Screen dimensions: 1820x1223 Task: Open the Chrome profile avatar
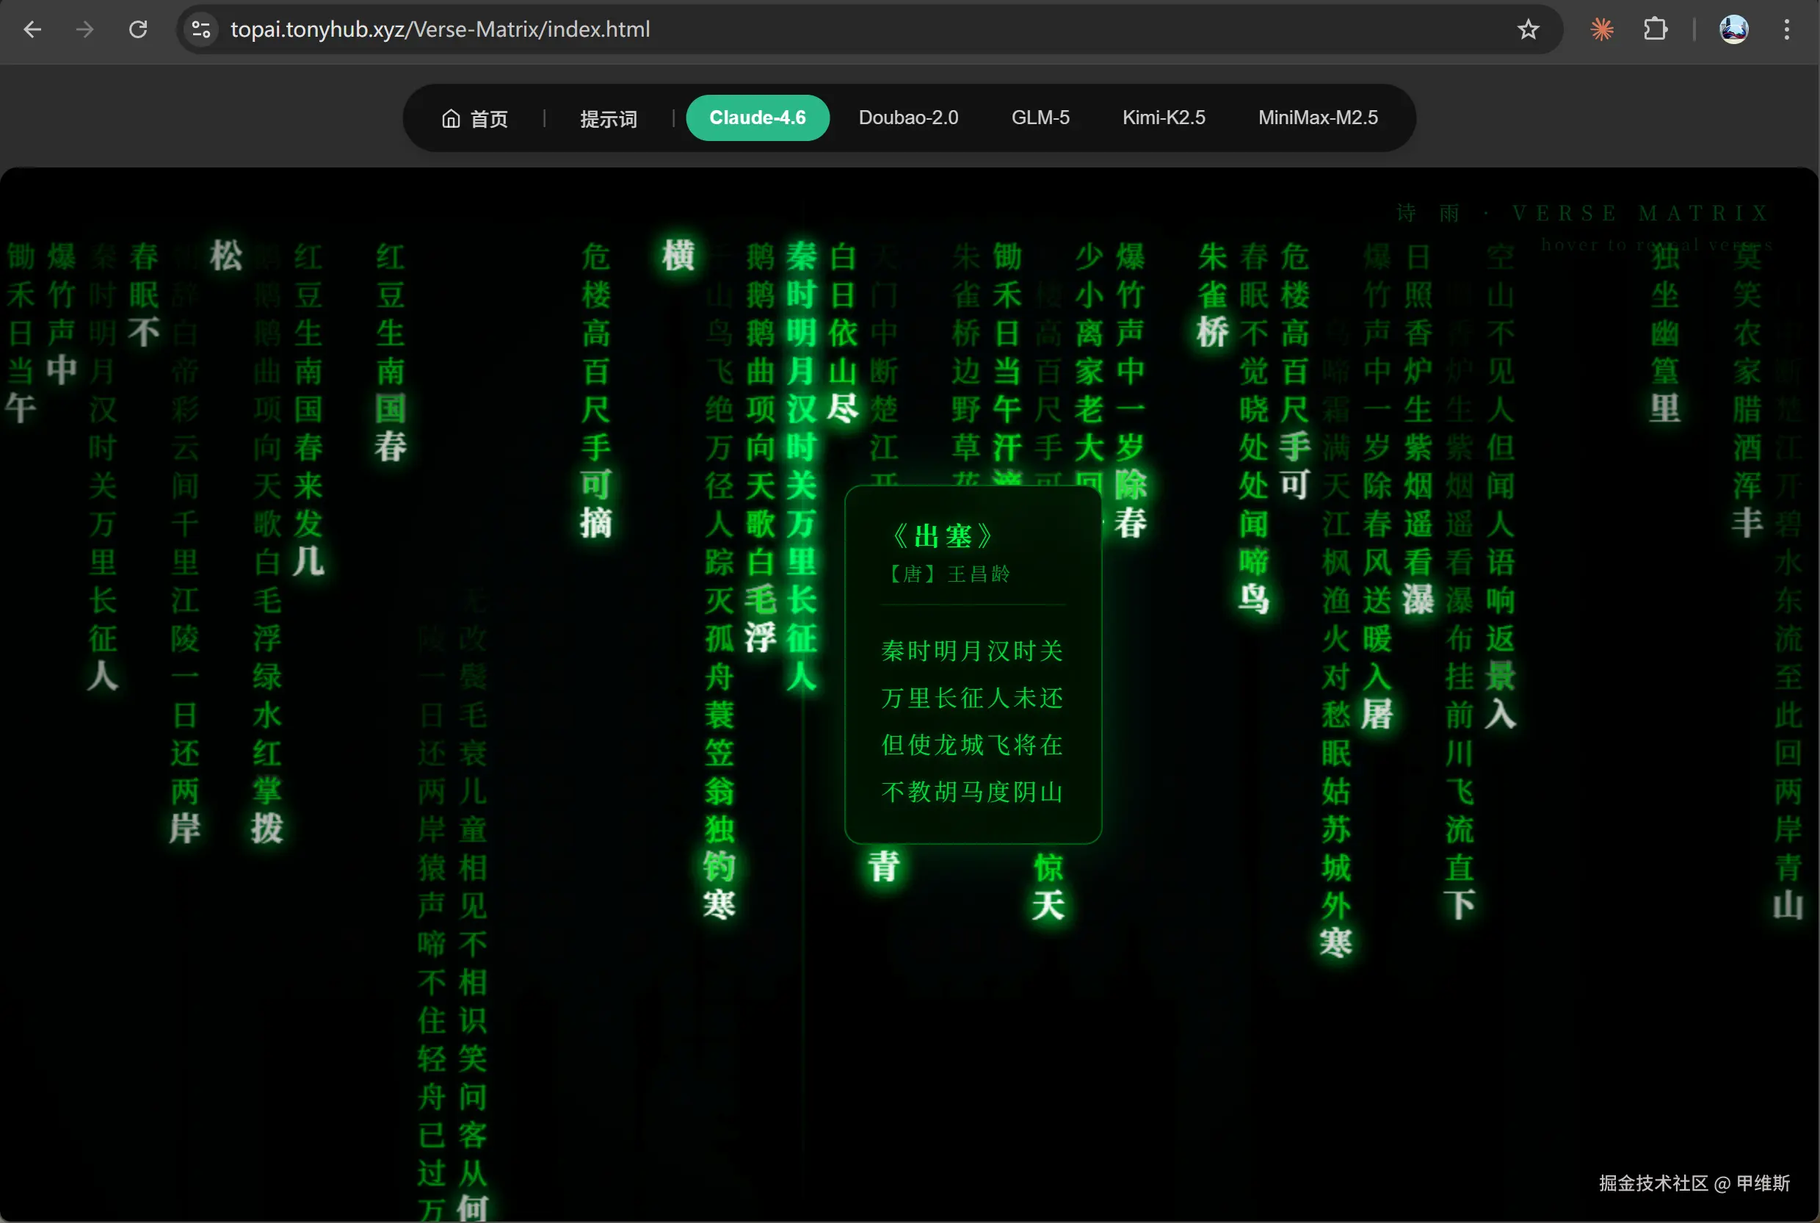point(1733,29)
